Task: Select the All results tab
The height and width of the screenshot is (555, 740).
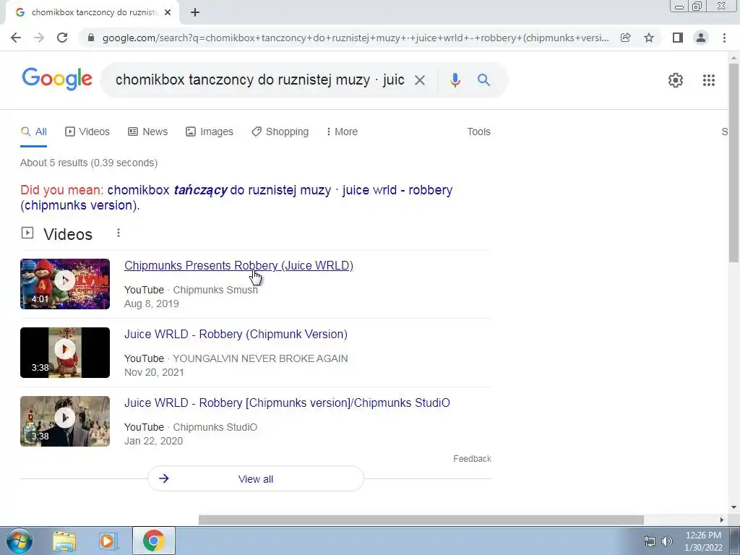Action: [x=33, y=132]
